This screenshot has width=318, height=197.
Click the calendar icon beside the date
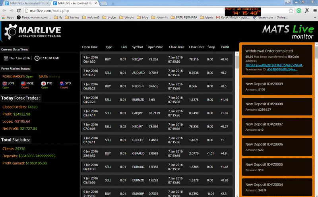coord(6,58)
